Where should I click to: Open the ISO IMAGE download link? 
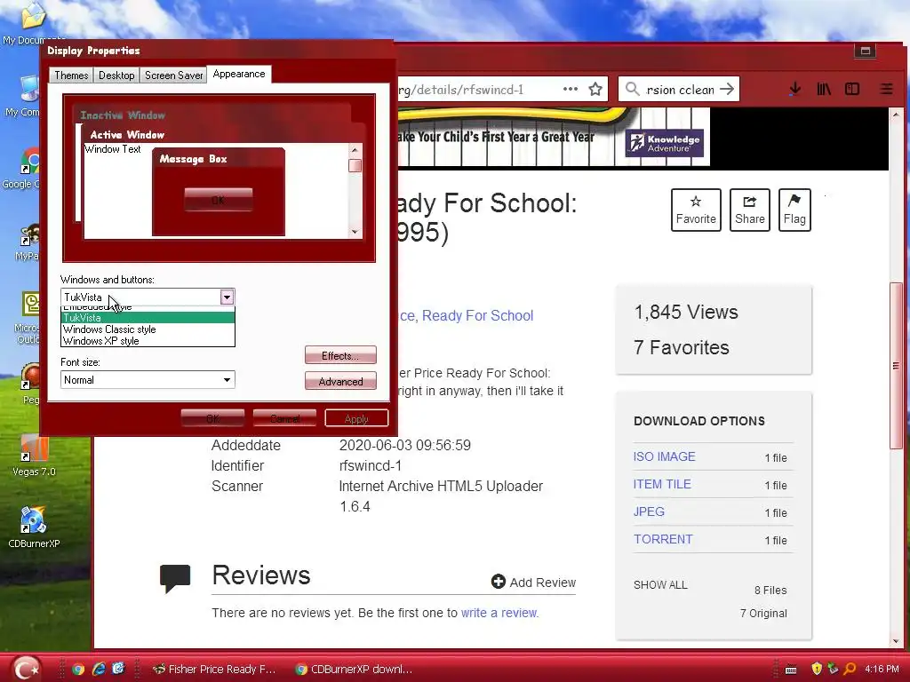[664, 456]
